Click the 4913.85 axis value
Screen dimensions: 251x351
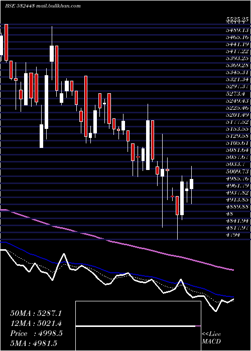pyautogui.click(x=237, y=200)
